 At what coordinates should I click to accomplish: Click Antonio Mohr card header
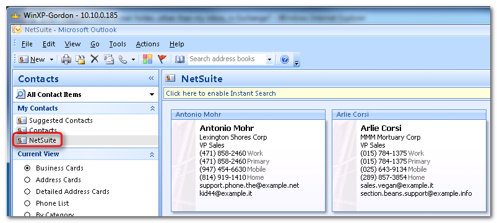248,114
